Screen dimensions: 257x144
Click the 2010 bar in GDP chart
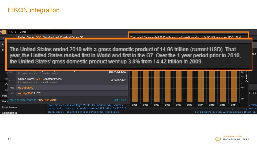coord(190,86)
